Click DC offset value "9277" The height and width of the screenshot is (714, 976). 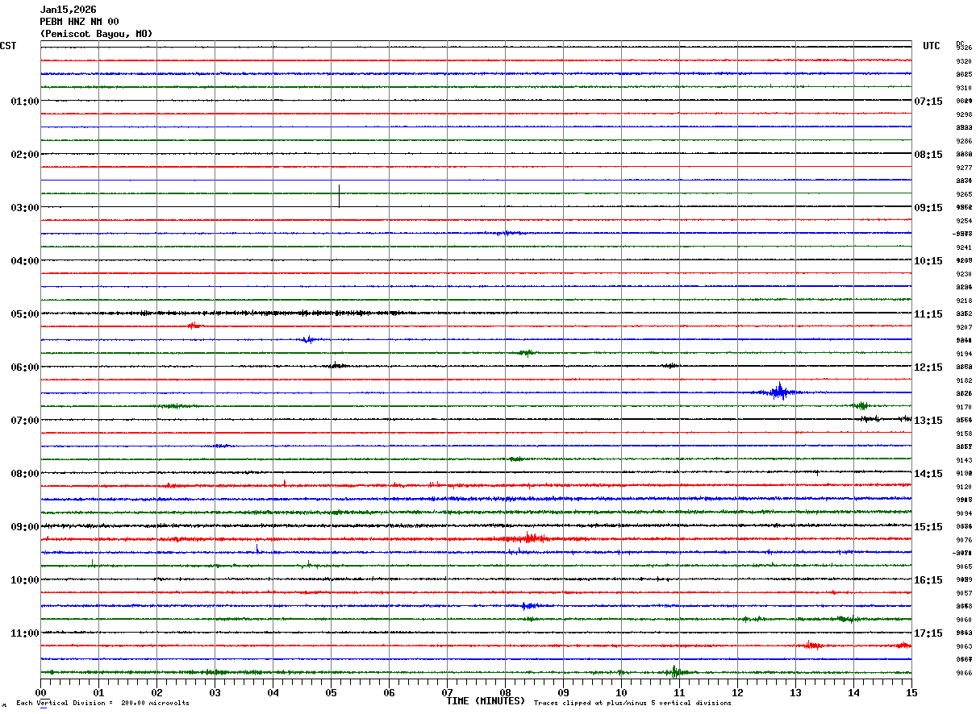(964, 168)
